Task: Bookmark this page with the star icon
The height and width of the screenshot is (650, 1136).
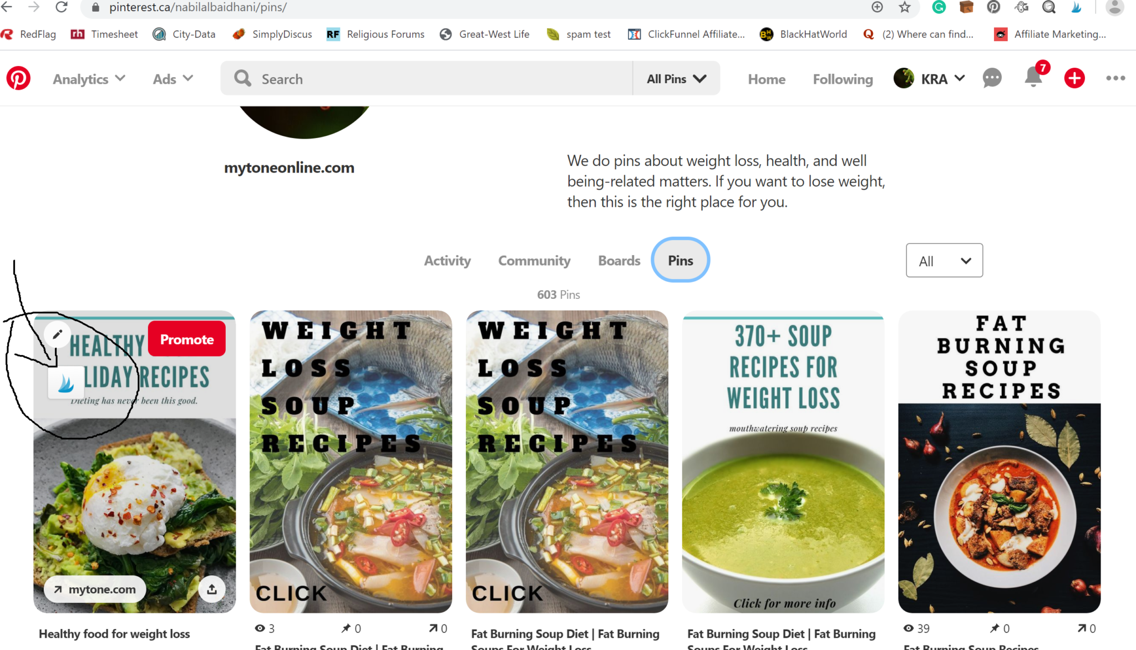Action: pos(905,7)
